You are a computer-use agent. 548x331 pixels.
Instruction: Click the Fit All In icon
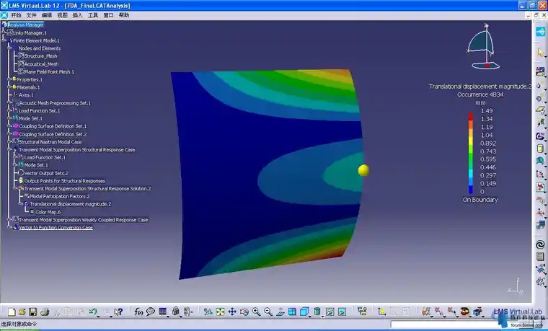tap(220, 312)
